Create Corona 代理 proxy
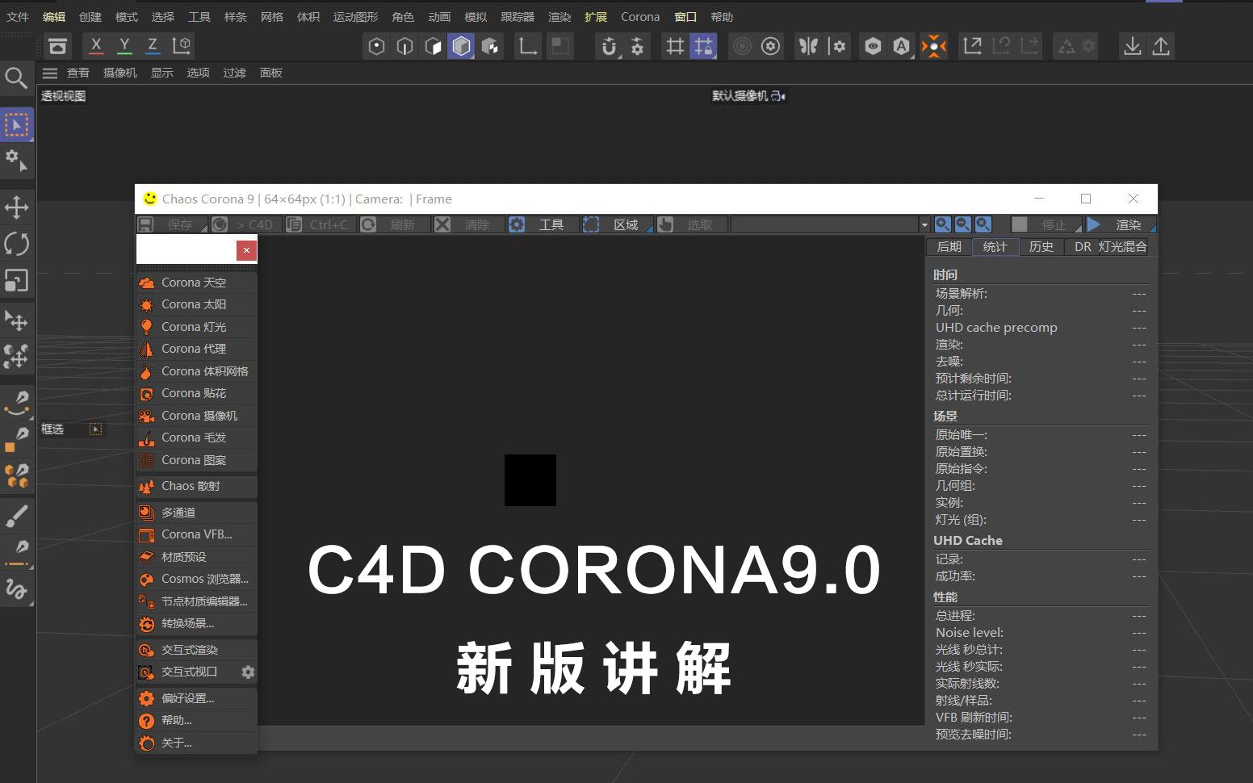 (x=197, y=349)
